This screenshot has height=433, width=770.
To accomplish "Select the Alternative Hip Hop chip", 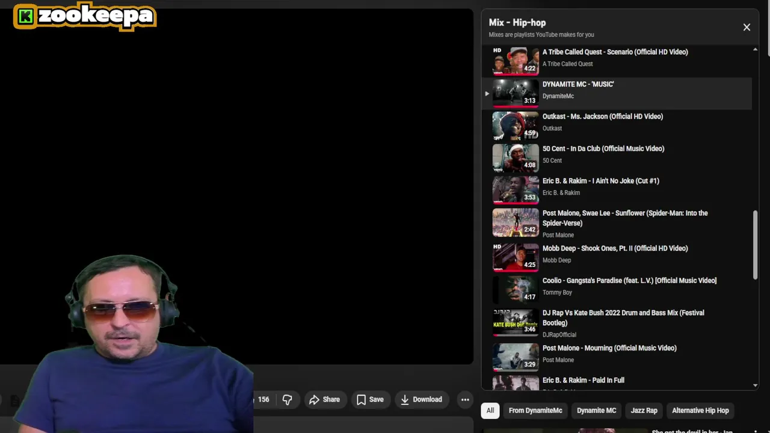I will [700, 410].
